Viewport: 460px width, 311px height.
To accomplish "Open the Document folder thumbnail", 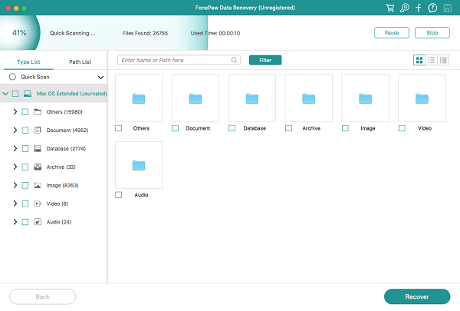I will pyautogui.click(x=195, y=98).
